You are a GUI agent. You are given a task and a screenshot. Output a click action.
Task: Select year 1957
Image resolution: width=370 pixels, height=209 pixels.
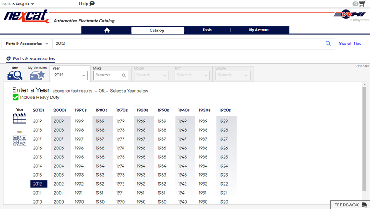pos(162,139)
